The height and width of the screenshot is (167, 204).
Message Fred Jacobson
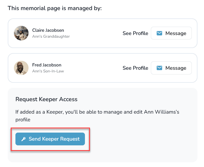[171, 68]
